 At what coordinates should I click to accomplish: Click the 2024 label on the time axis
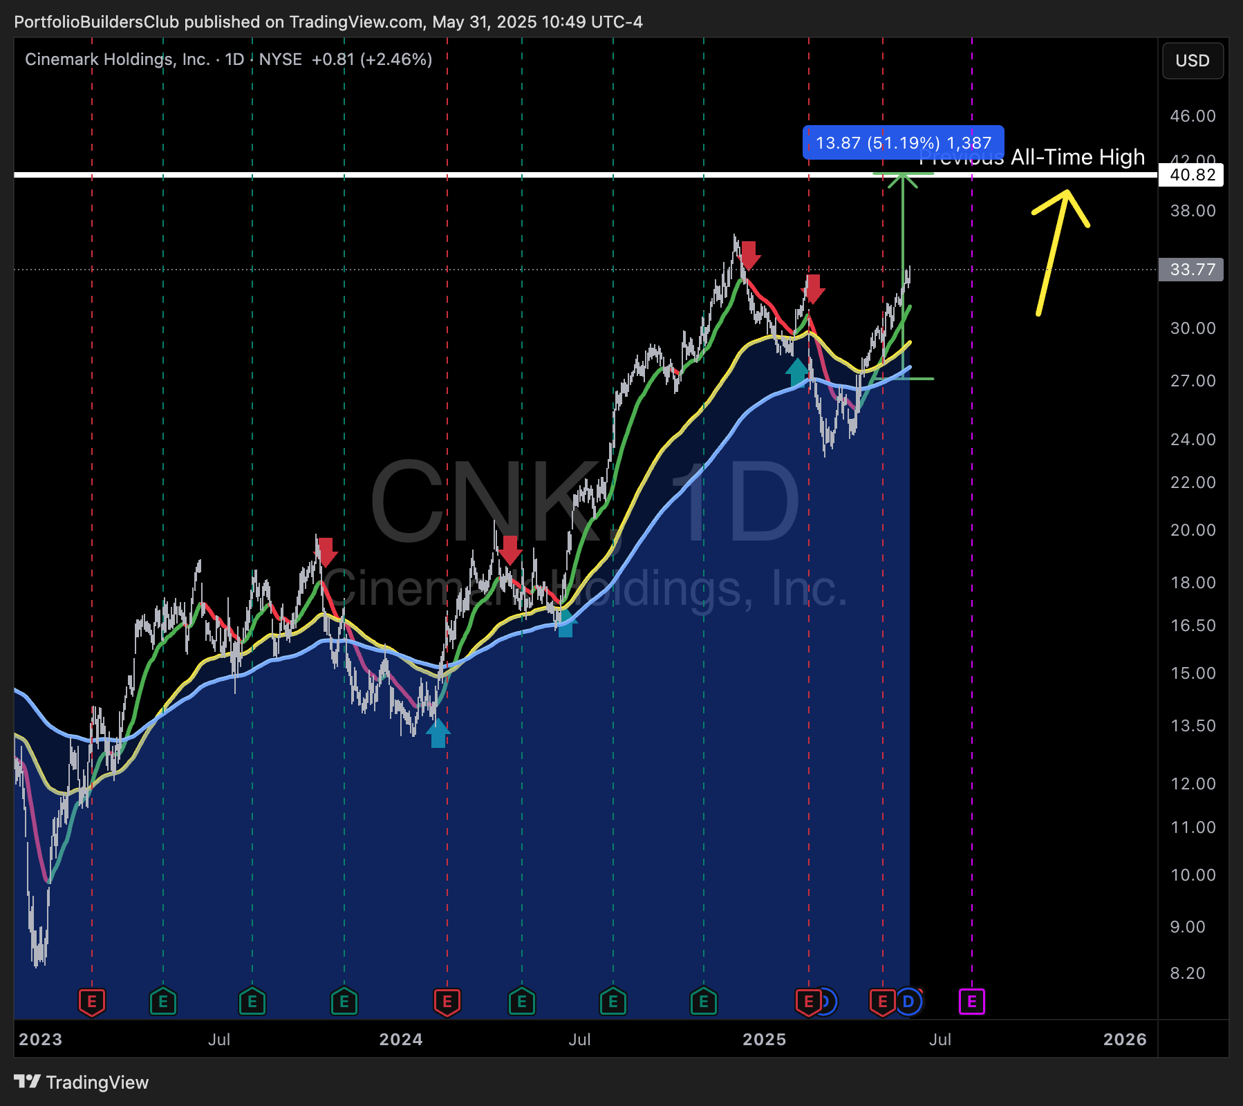click(401, 1040)
